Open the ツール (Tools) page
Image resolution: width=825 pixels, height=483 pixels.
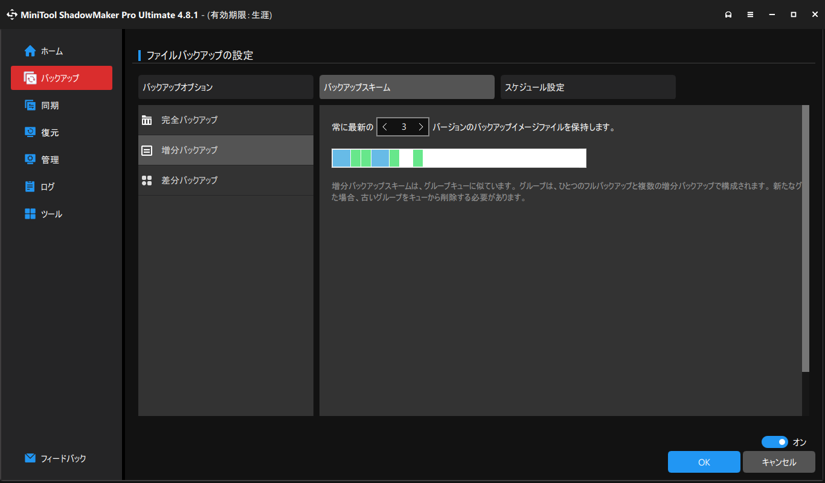point(62,214)
